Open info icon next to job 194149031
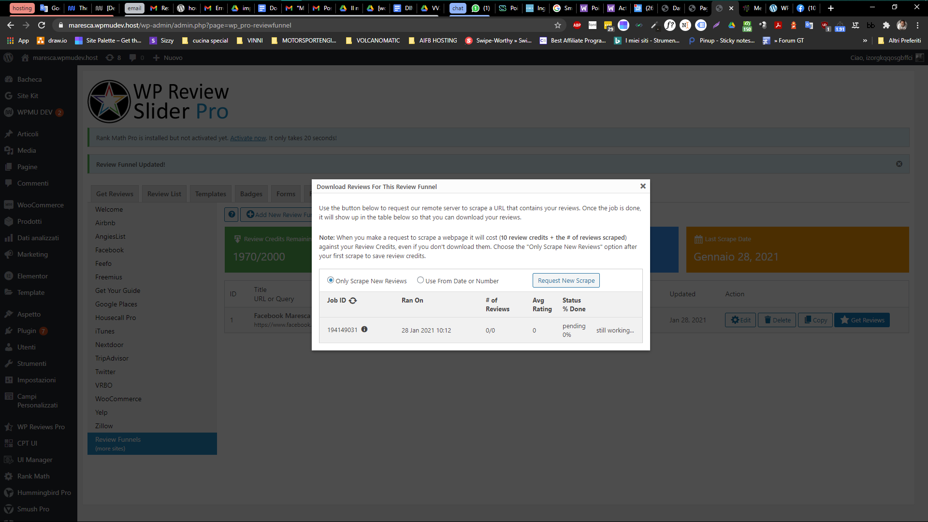Viewport: 928px width, 522px height. tap(364, 330)
